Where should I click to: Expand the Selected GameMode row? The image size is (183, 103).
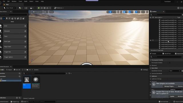150,74
